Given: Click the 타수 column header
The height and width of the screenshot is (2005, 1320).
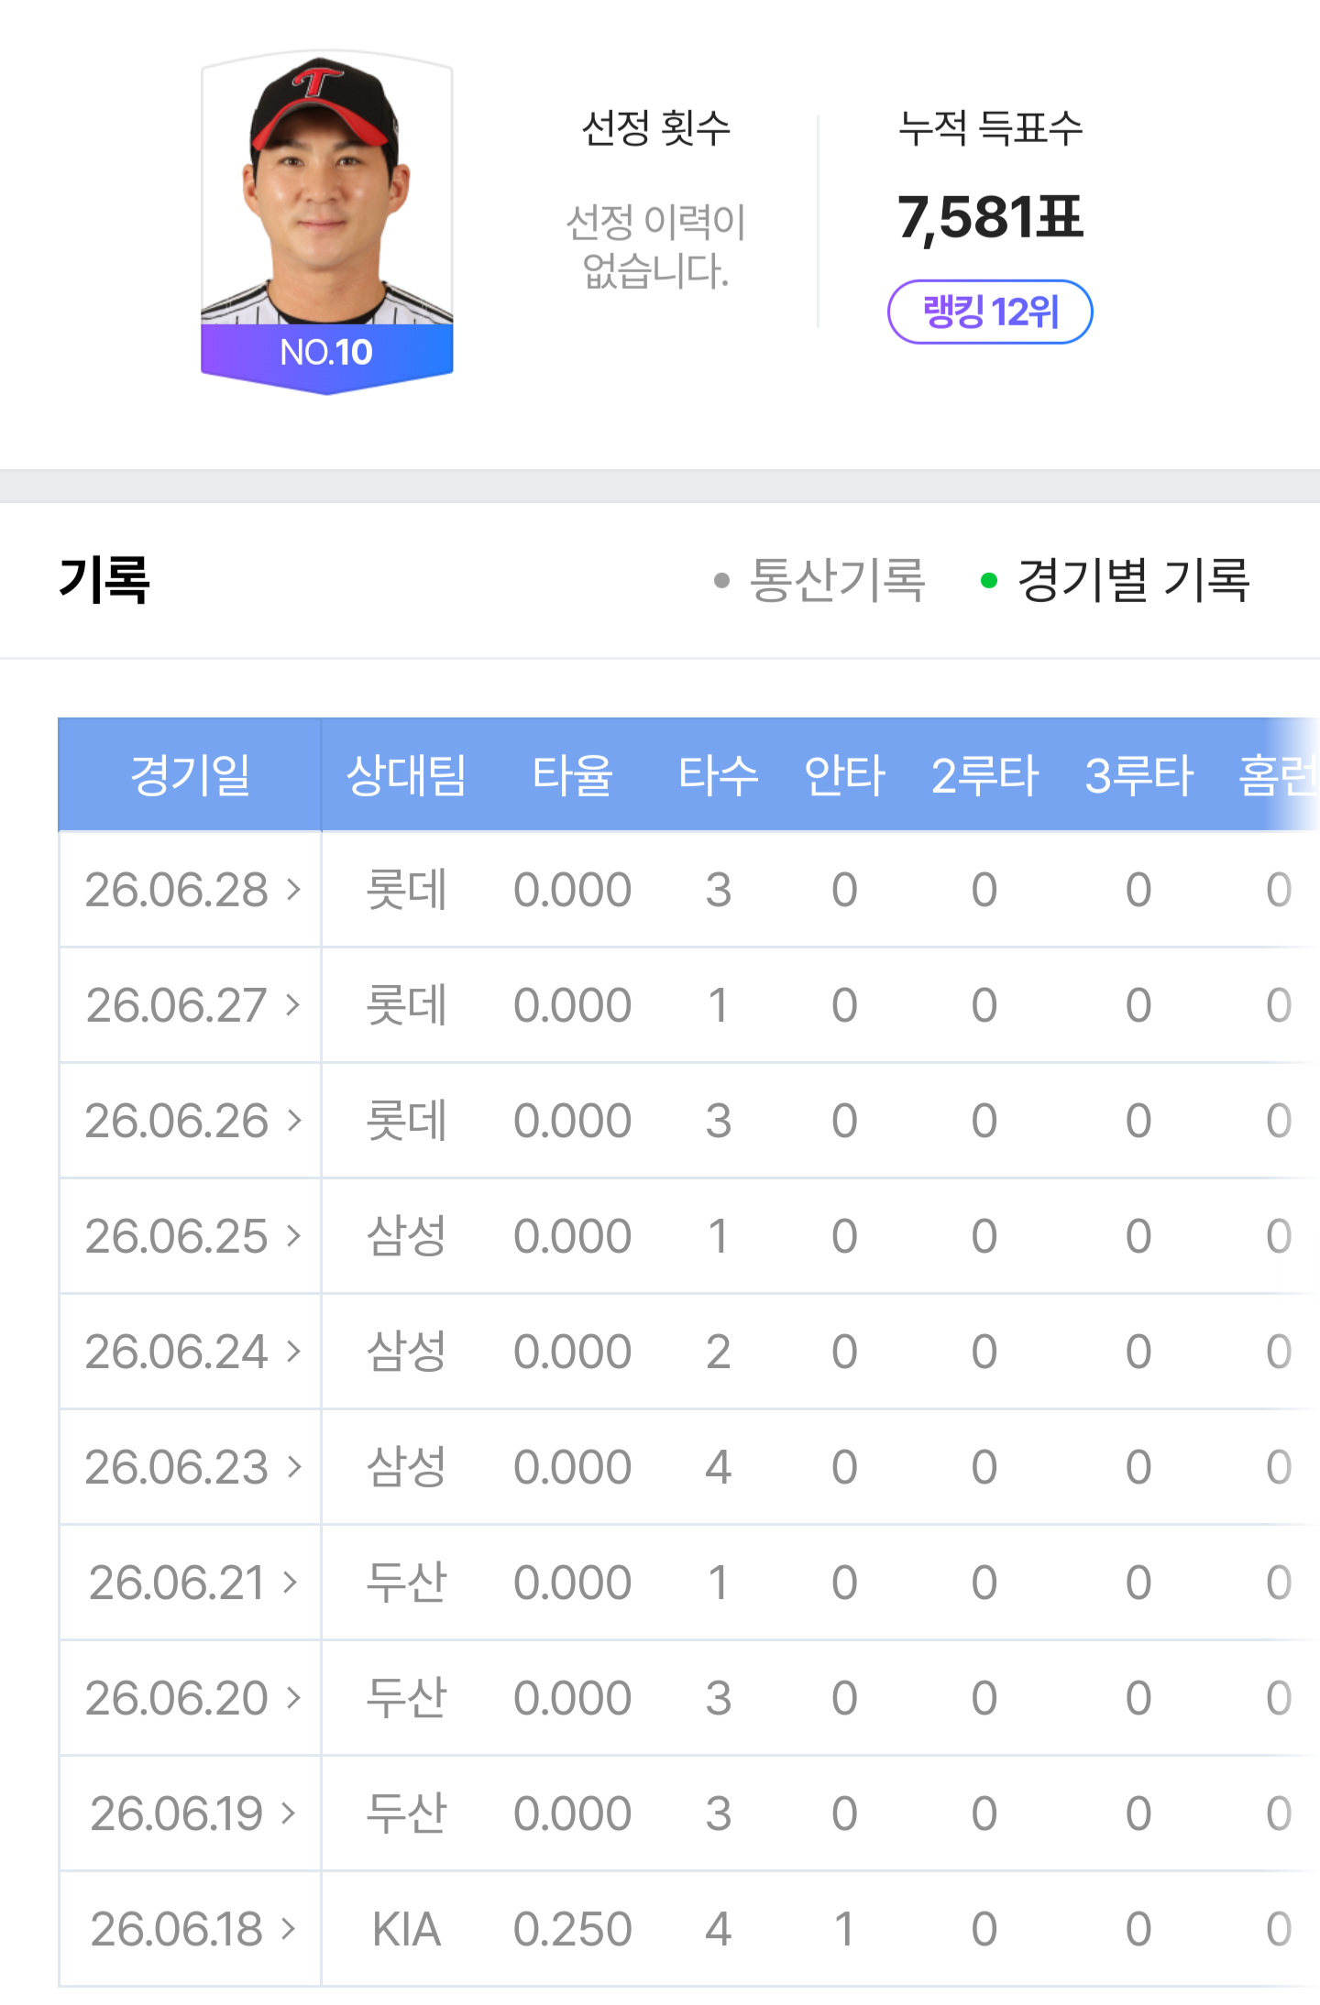Looking at the screenshot, I should coord(718,775).
